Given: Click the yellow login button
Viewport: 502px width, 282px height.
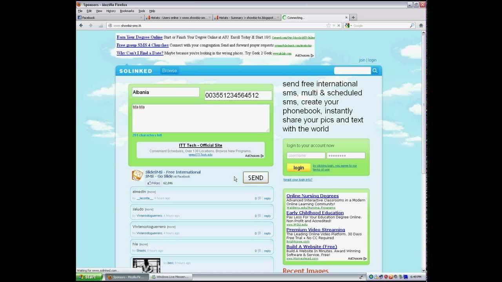Looking at the screenshot, I should coord(298,168).
